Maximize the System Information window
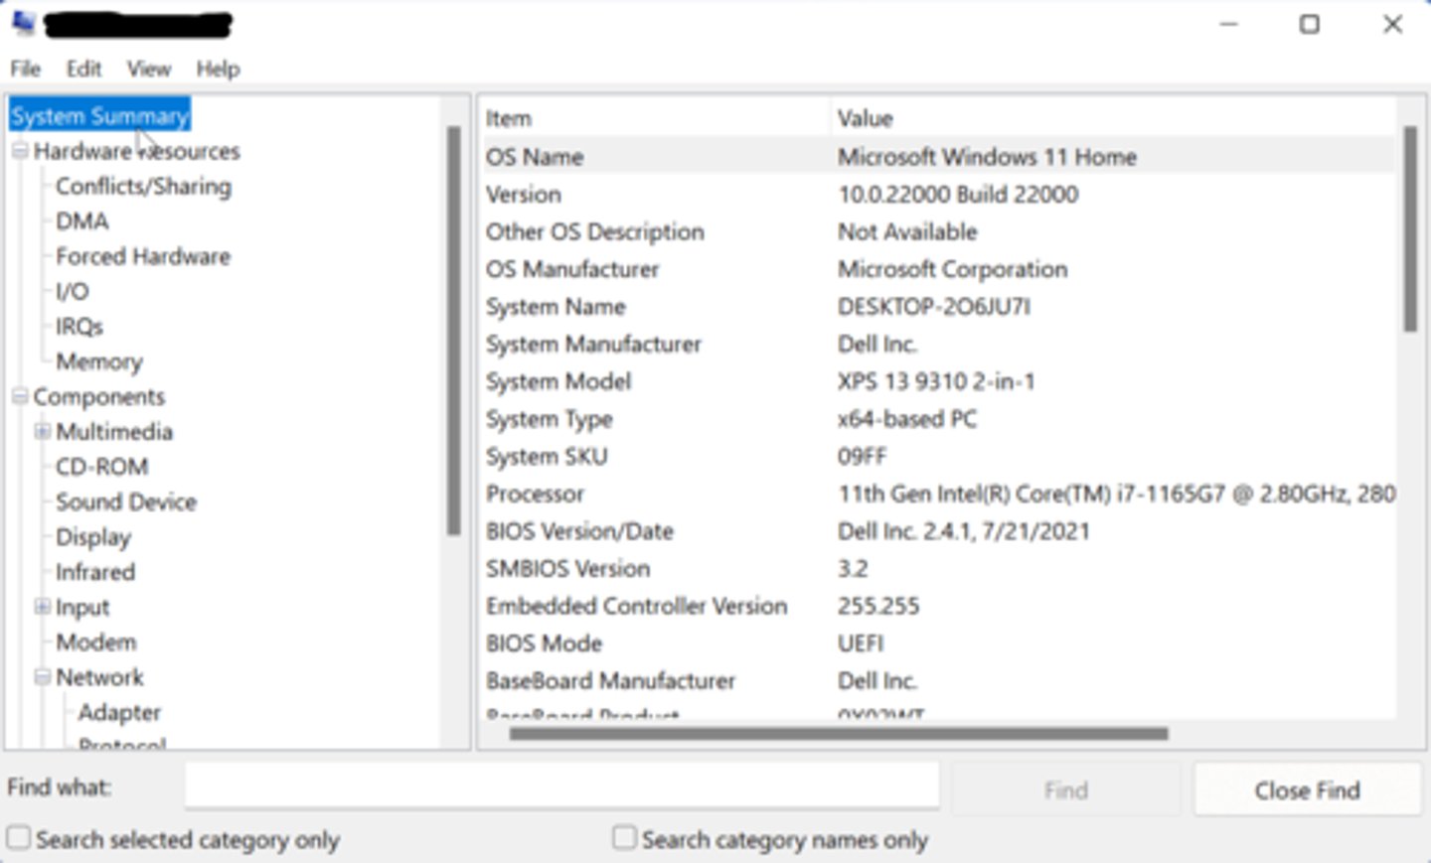This screenshot has height=863, width=1431. [x=1310, y=24]
